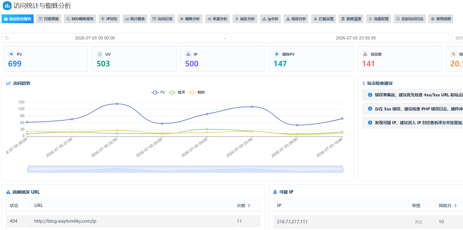The height and width of the screenshot is (230, 463).
Task: Click the lightbulb icon beside 站点检查建议
Action: tap(364, 83)
